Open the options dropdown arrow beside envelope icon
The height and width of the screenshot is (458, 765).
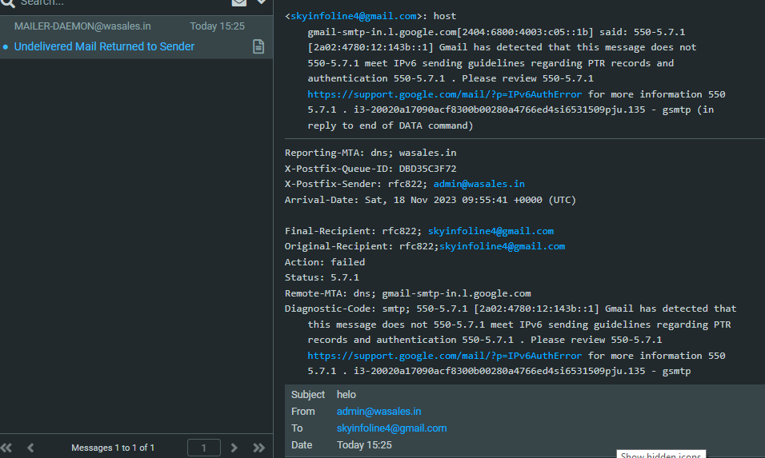click(261, 3)
